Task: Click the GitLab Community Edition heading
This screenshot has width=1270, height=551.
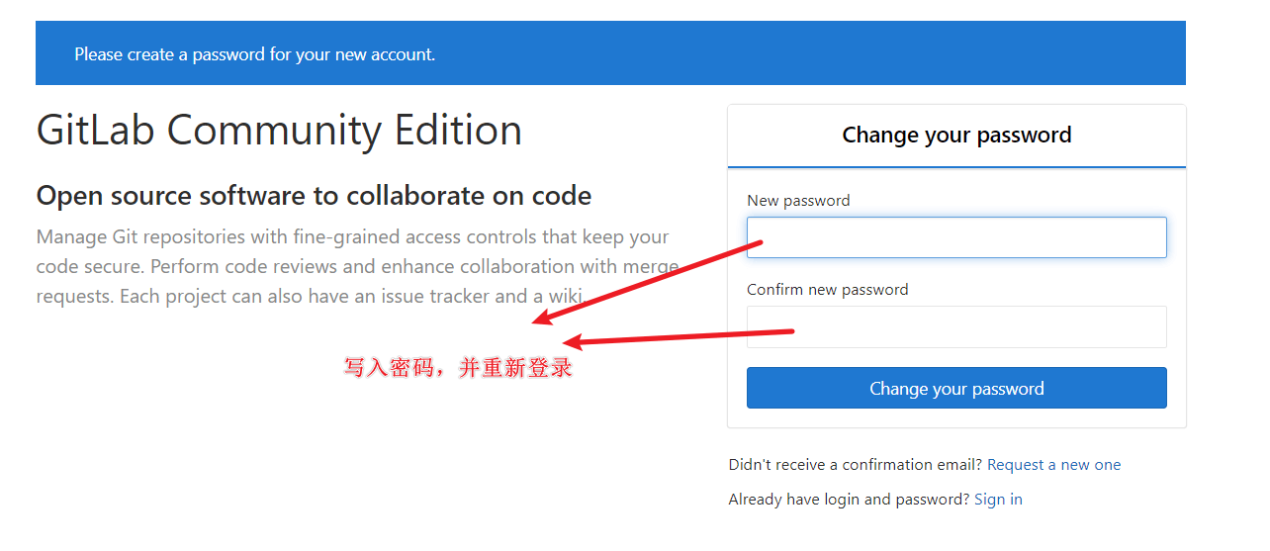Action: click(x=279, y=131)
